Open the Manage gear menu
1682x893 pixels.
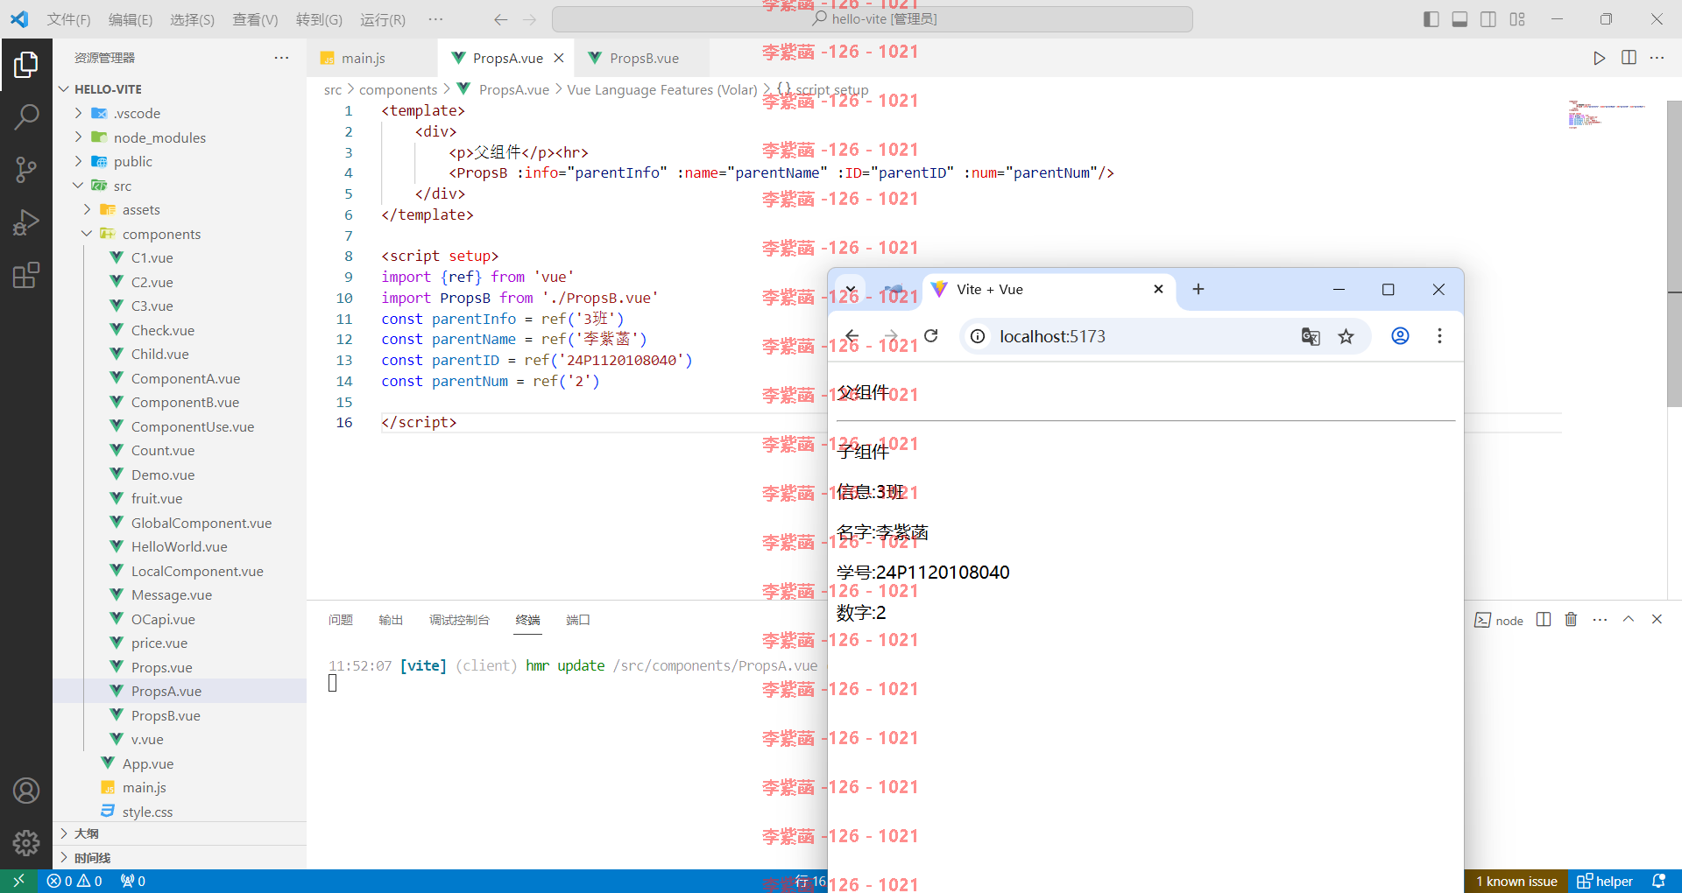pyautogui.click(x=26, y=842)
